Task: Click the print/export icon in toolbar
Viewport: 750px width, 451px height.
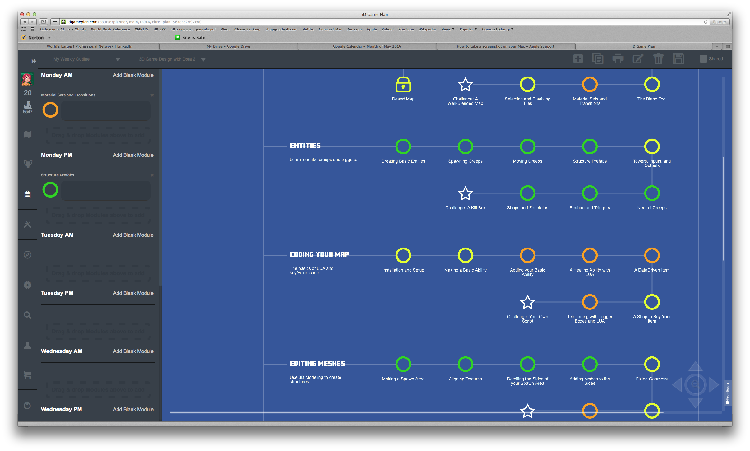Action: click(618, 59)
